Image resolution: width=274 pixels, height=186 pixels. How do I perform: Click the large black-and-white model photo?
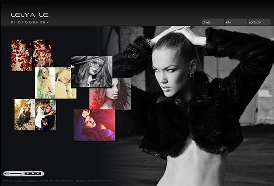pyautogui.click(x=195, y=100)
